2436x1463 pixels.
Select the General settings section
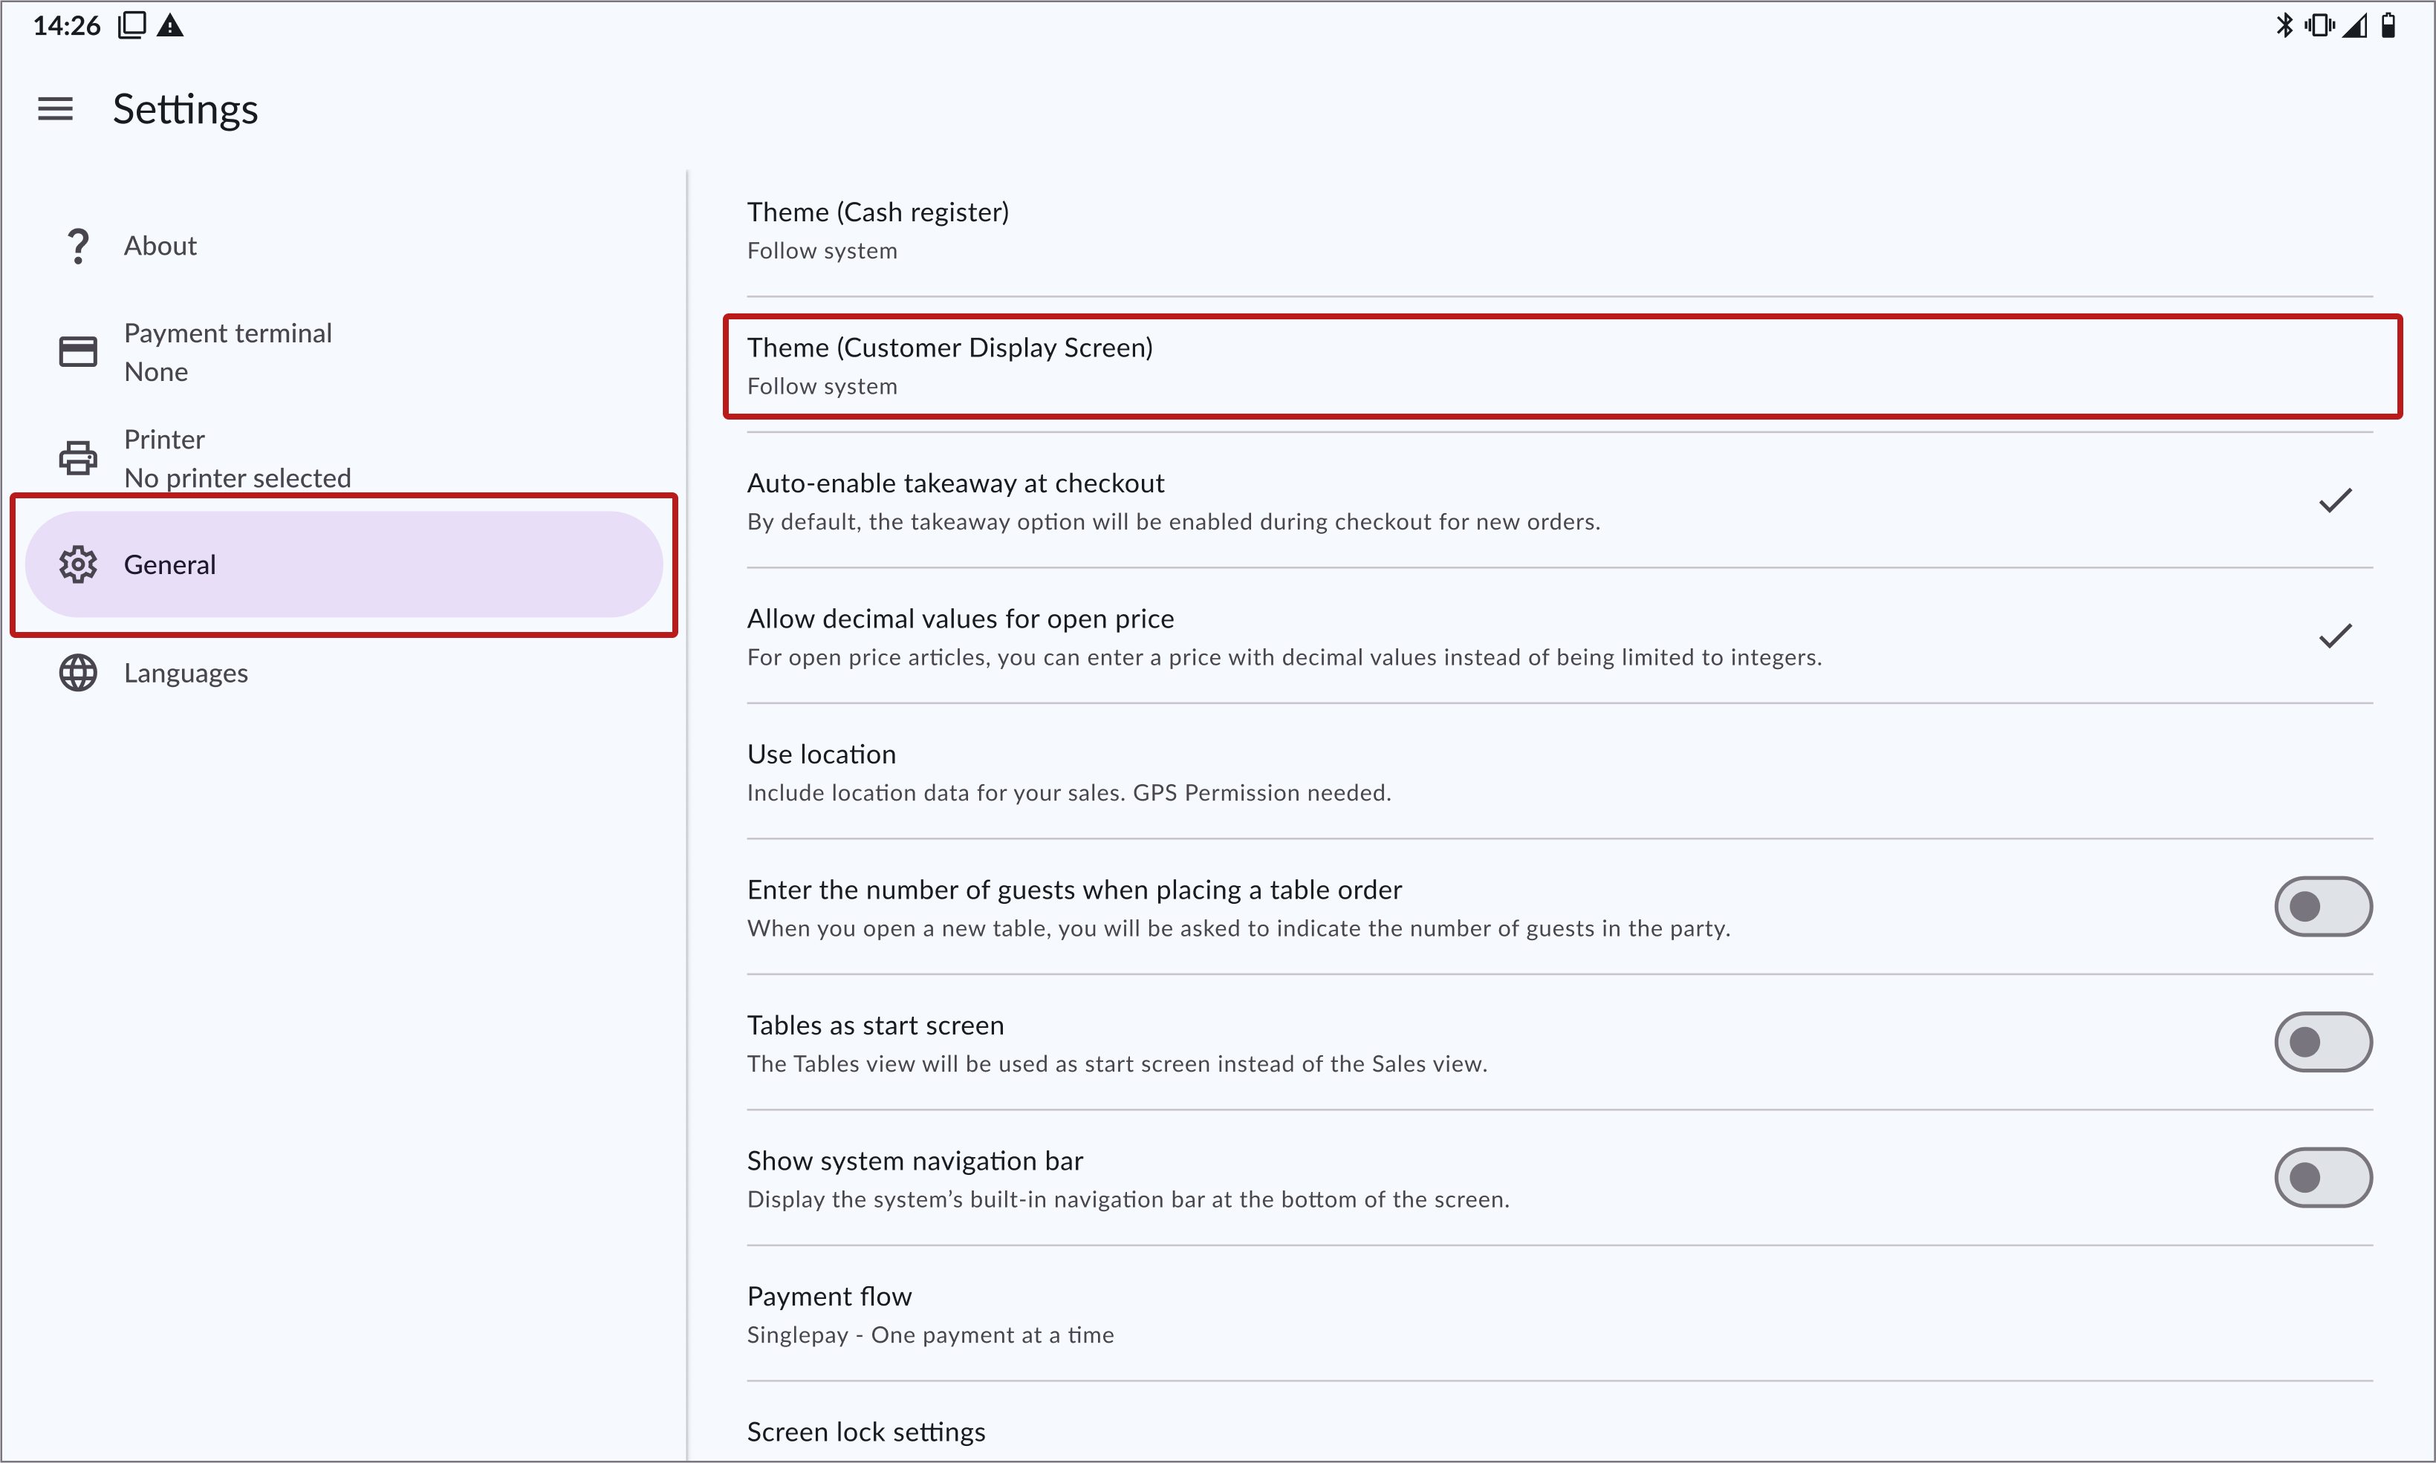coord(343,565)
